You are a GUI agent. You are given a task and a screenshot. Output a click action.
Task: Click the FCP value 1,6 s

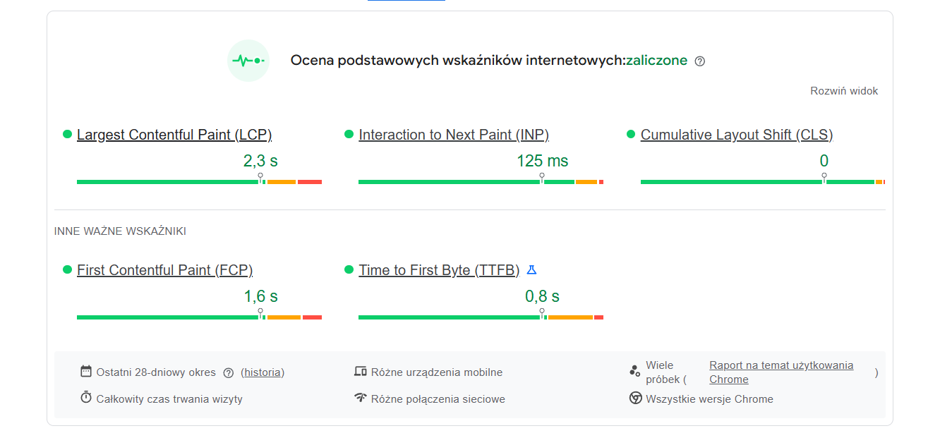[260, 297]
